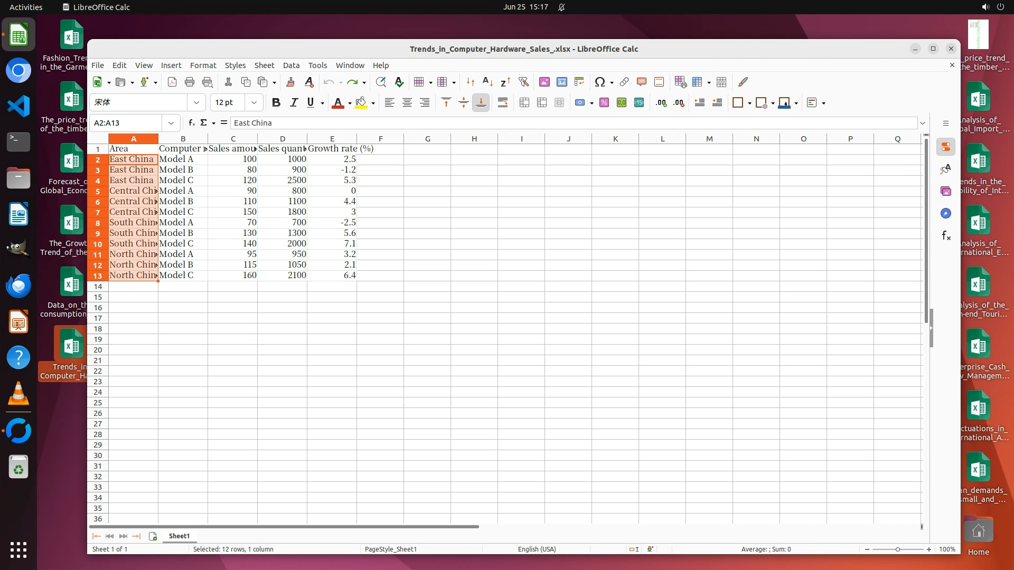Viewport: 1014px width, 570px height.
Task: Toggle bold formatting
Action: tap(276, 102)
